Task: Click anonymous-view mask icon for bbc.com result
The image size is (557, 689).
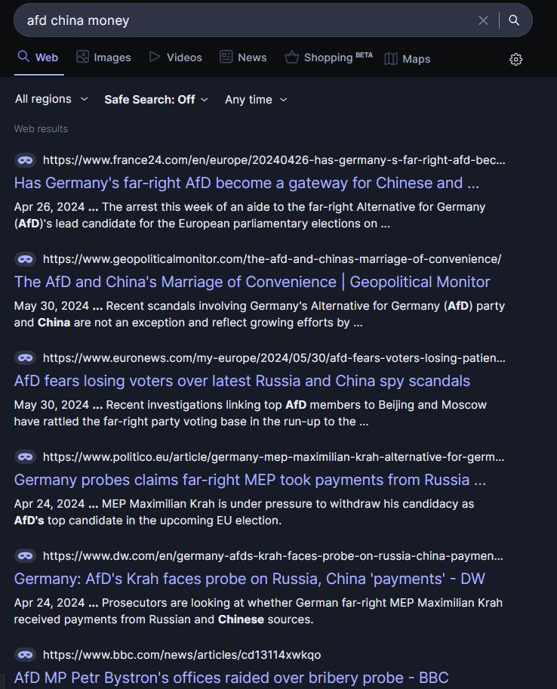Action: (25, 654)
